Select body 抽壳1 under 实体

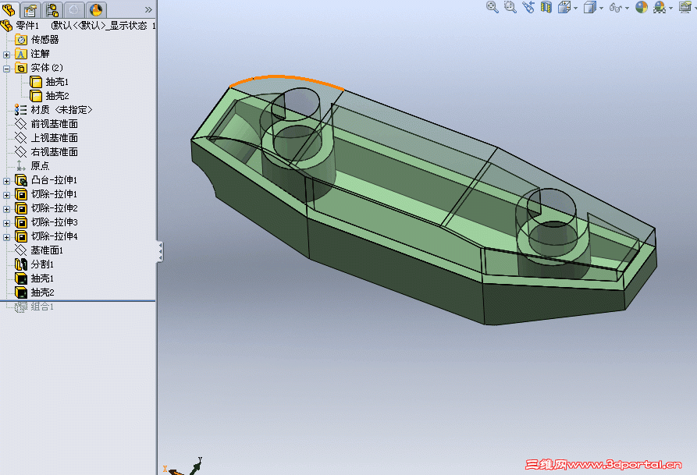[49, 82]
